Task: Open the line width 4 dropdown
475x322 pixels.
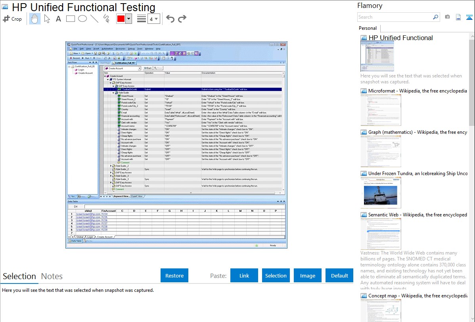Action: click(153, 19)
